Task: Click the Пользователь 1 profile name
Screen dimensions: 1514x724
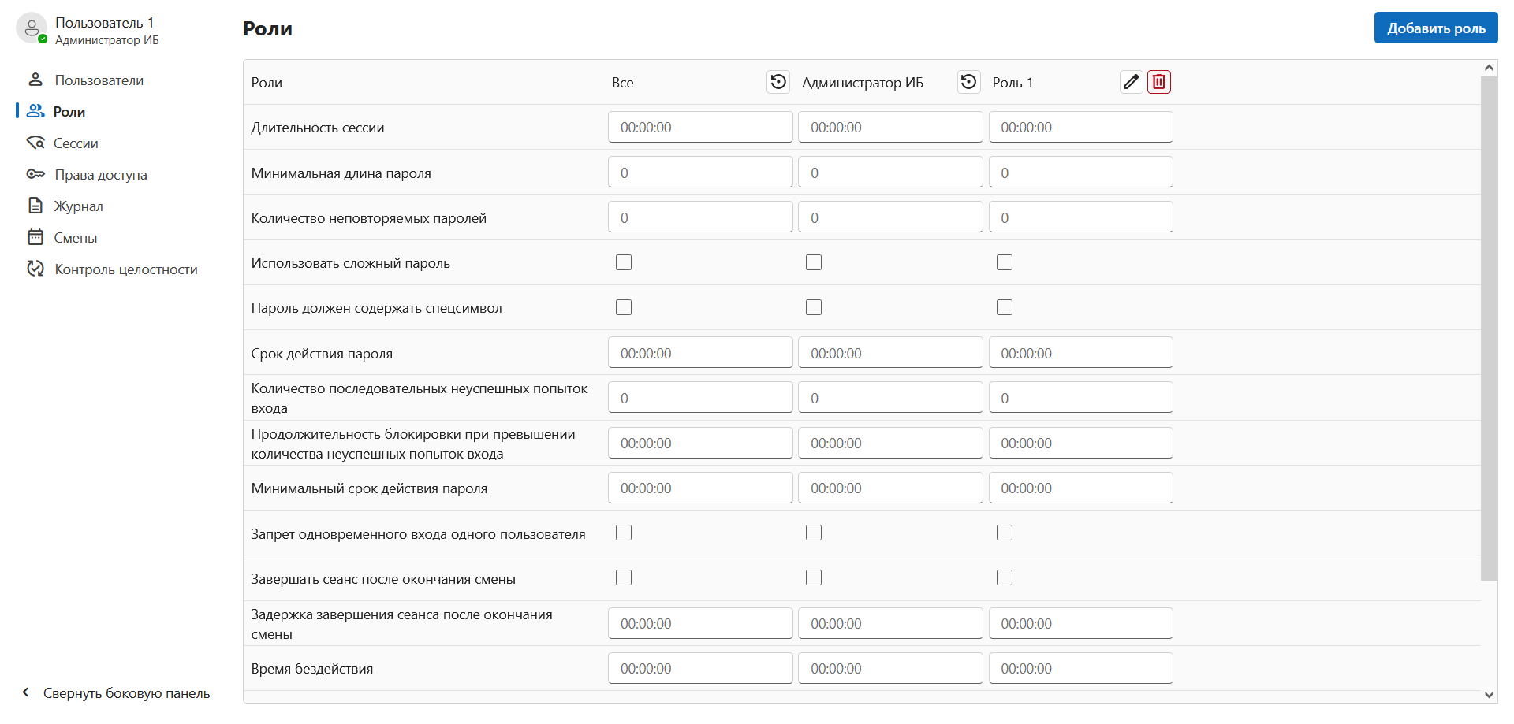Action: point(105,23)
